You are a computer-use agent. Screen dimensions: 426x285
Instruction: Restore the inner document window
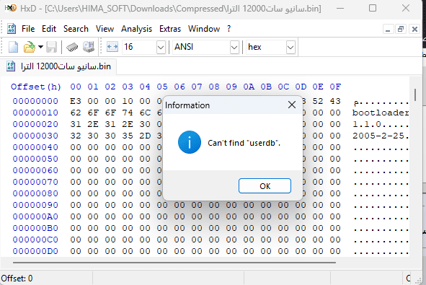401,29
